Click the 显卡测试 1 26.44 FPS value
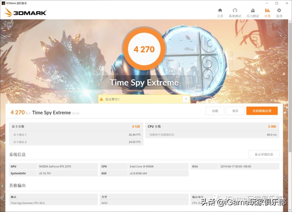 135,135
